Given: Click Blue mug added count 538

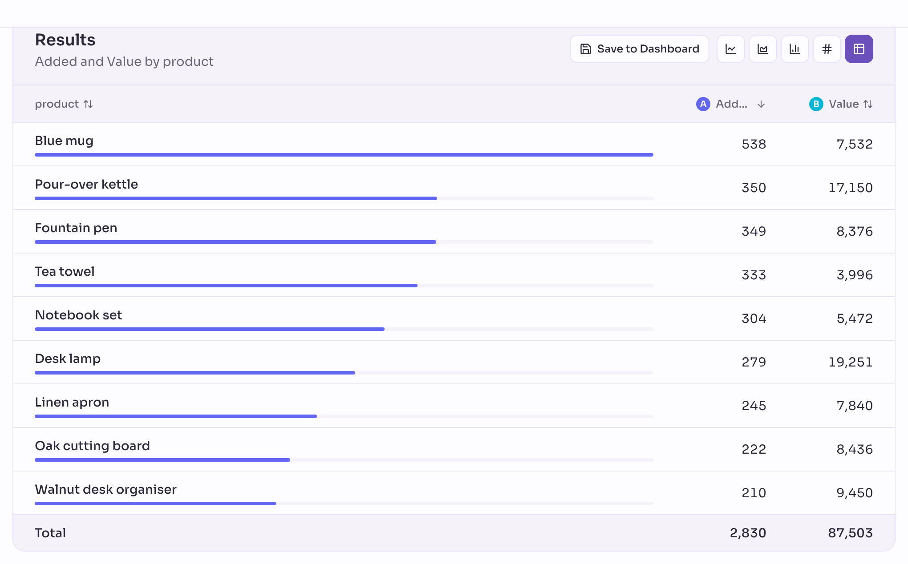Looking at the screenshot, I should (x=754, y=144).
